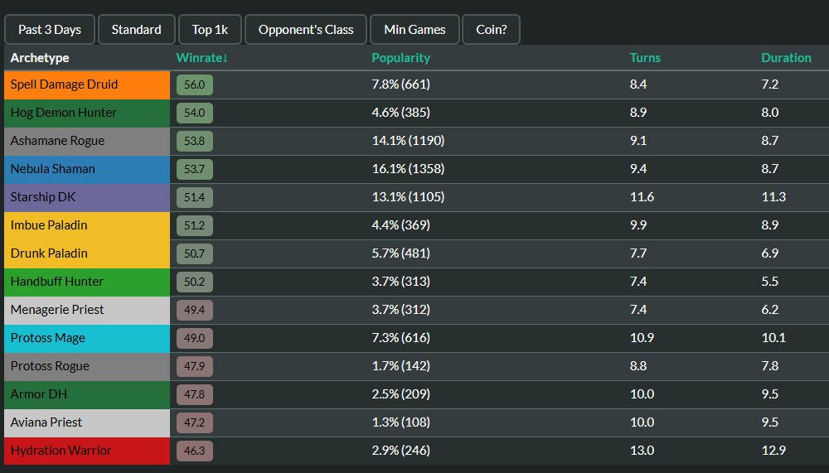829x473 pixels.
Task: Select popularity value 1.3% (108)
Action: (400, 422)
